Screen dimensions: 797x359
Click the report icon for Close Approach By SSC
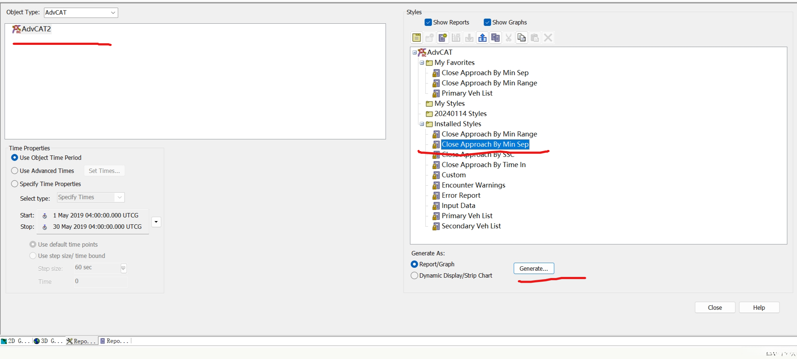[436, 155]
